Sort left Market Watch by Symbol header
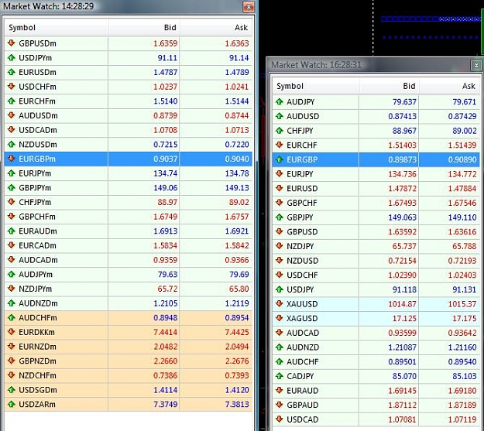This screenshot has width=484, height=431. click(x=57, y=28)
